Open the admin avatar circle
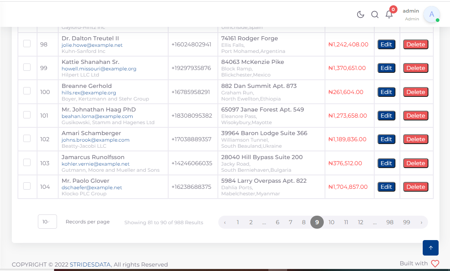Viewport: 450px width, 271px height. point(431,14)
